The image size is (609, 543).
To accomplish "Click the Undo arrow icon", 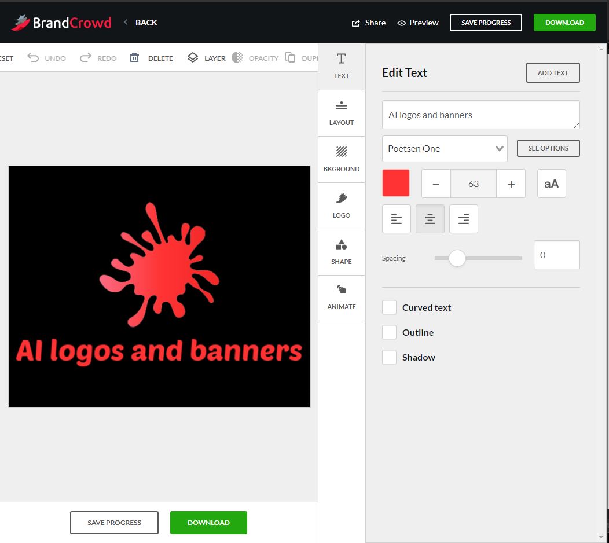I will [x=33, y=57].
